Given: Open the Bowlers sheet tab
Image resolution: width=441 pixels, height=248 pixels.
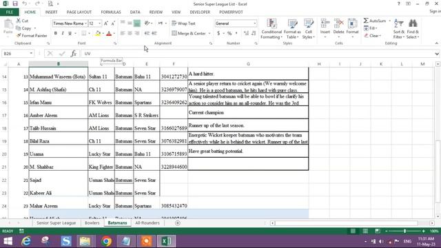Looking at the screenshot, I should point(92,223).
